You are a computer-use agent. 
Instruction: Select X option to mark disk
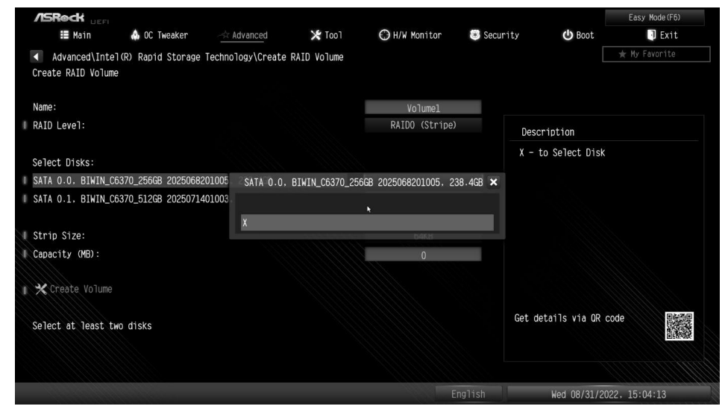367,222
